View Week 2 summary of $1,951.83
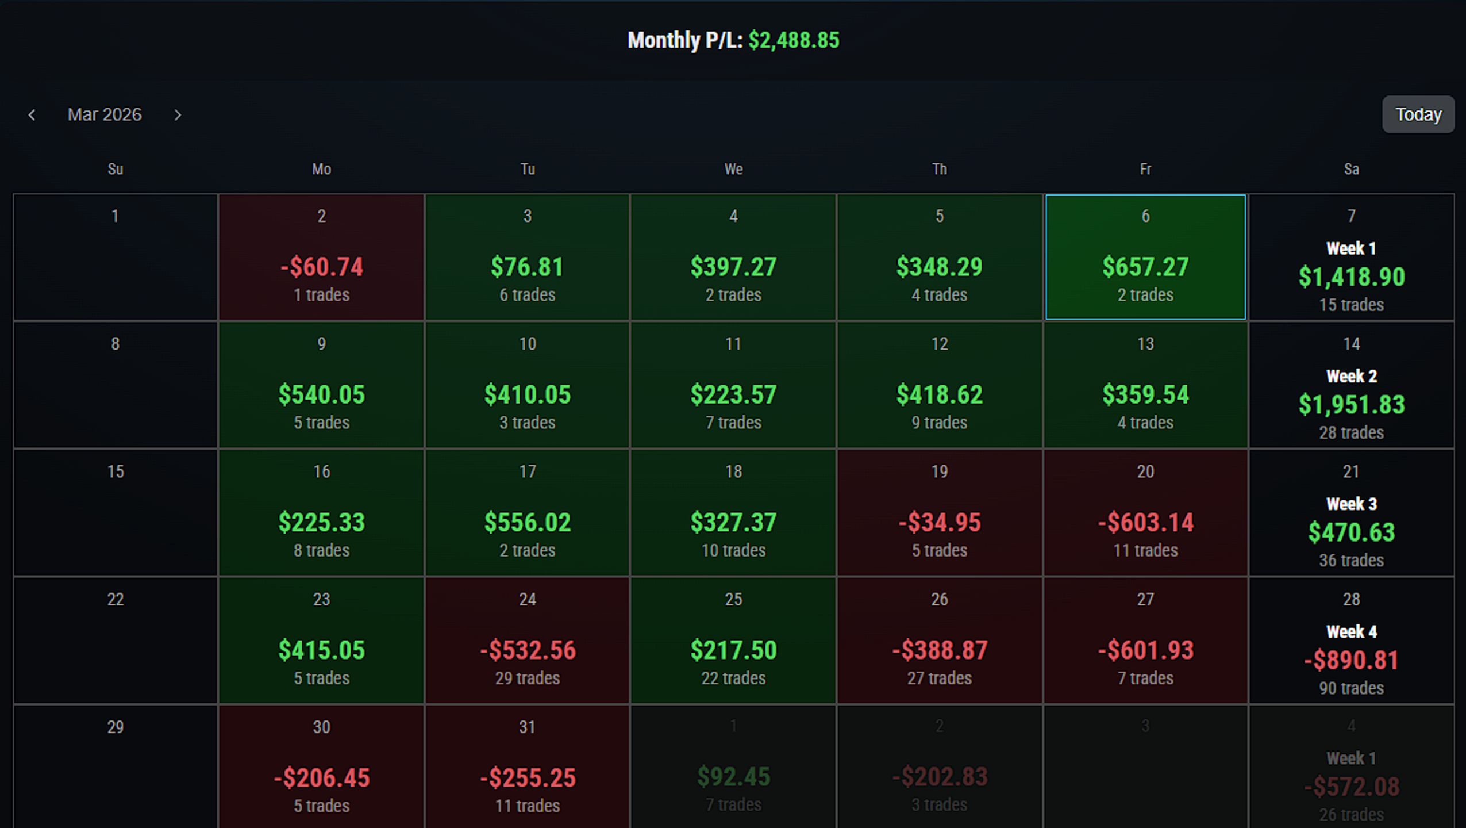1466x828 pixels. (1351, 385)
